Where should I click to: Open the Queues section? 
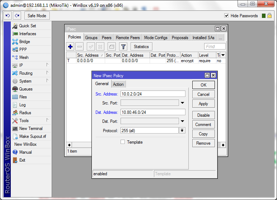point(31,89)
